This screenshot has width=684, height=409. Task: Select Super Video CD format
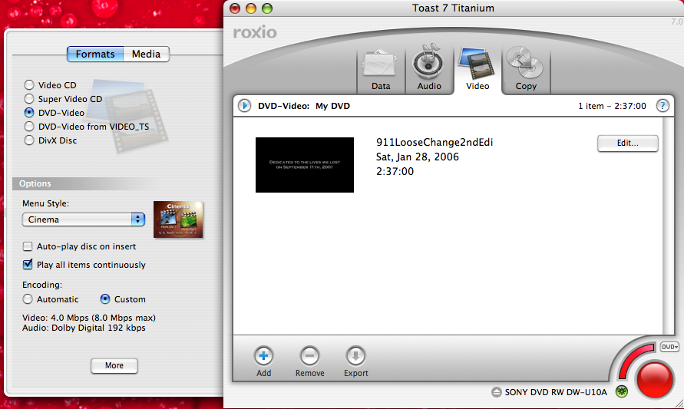point(29,99)
